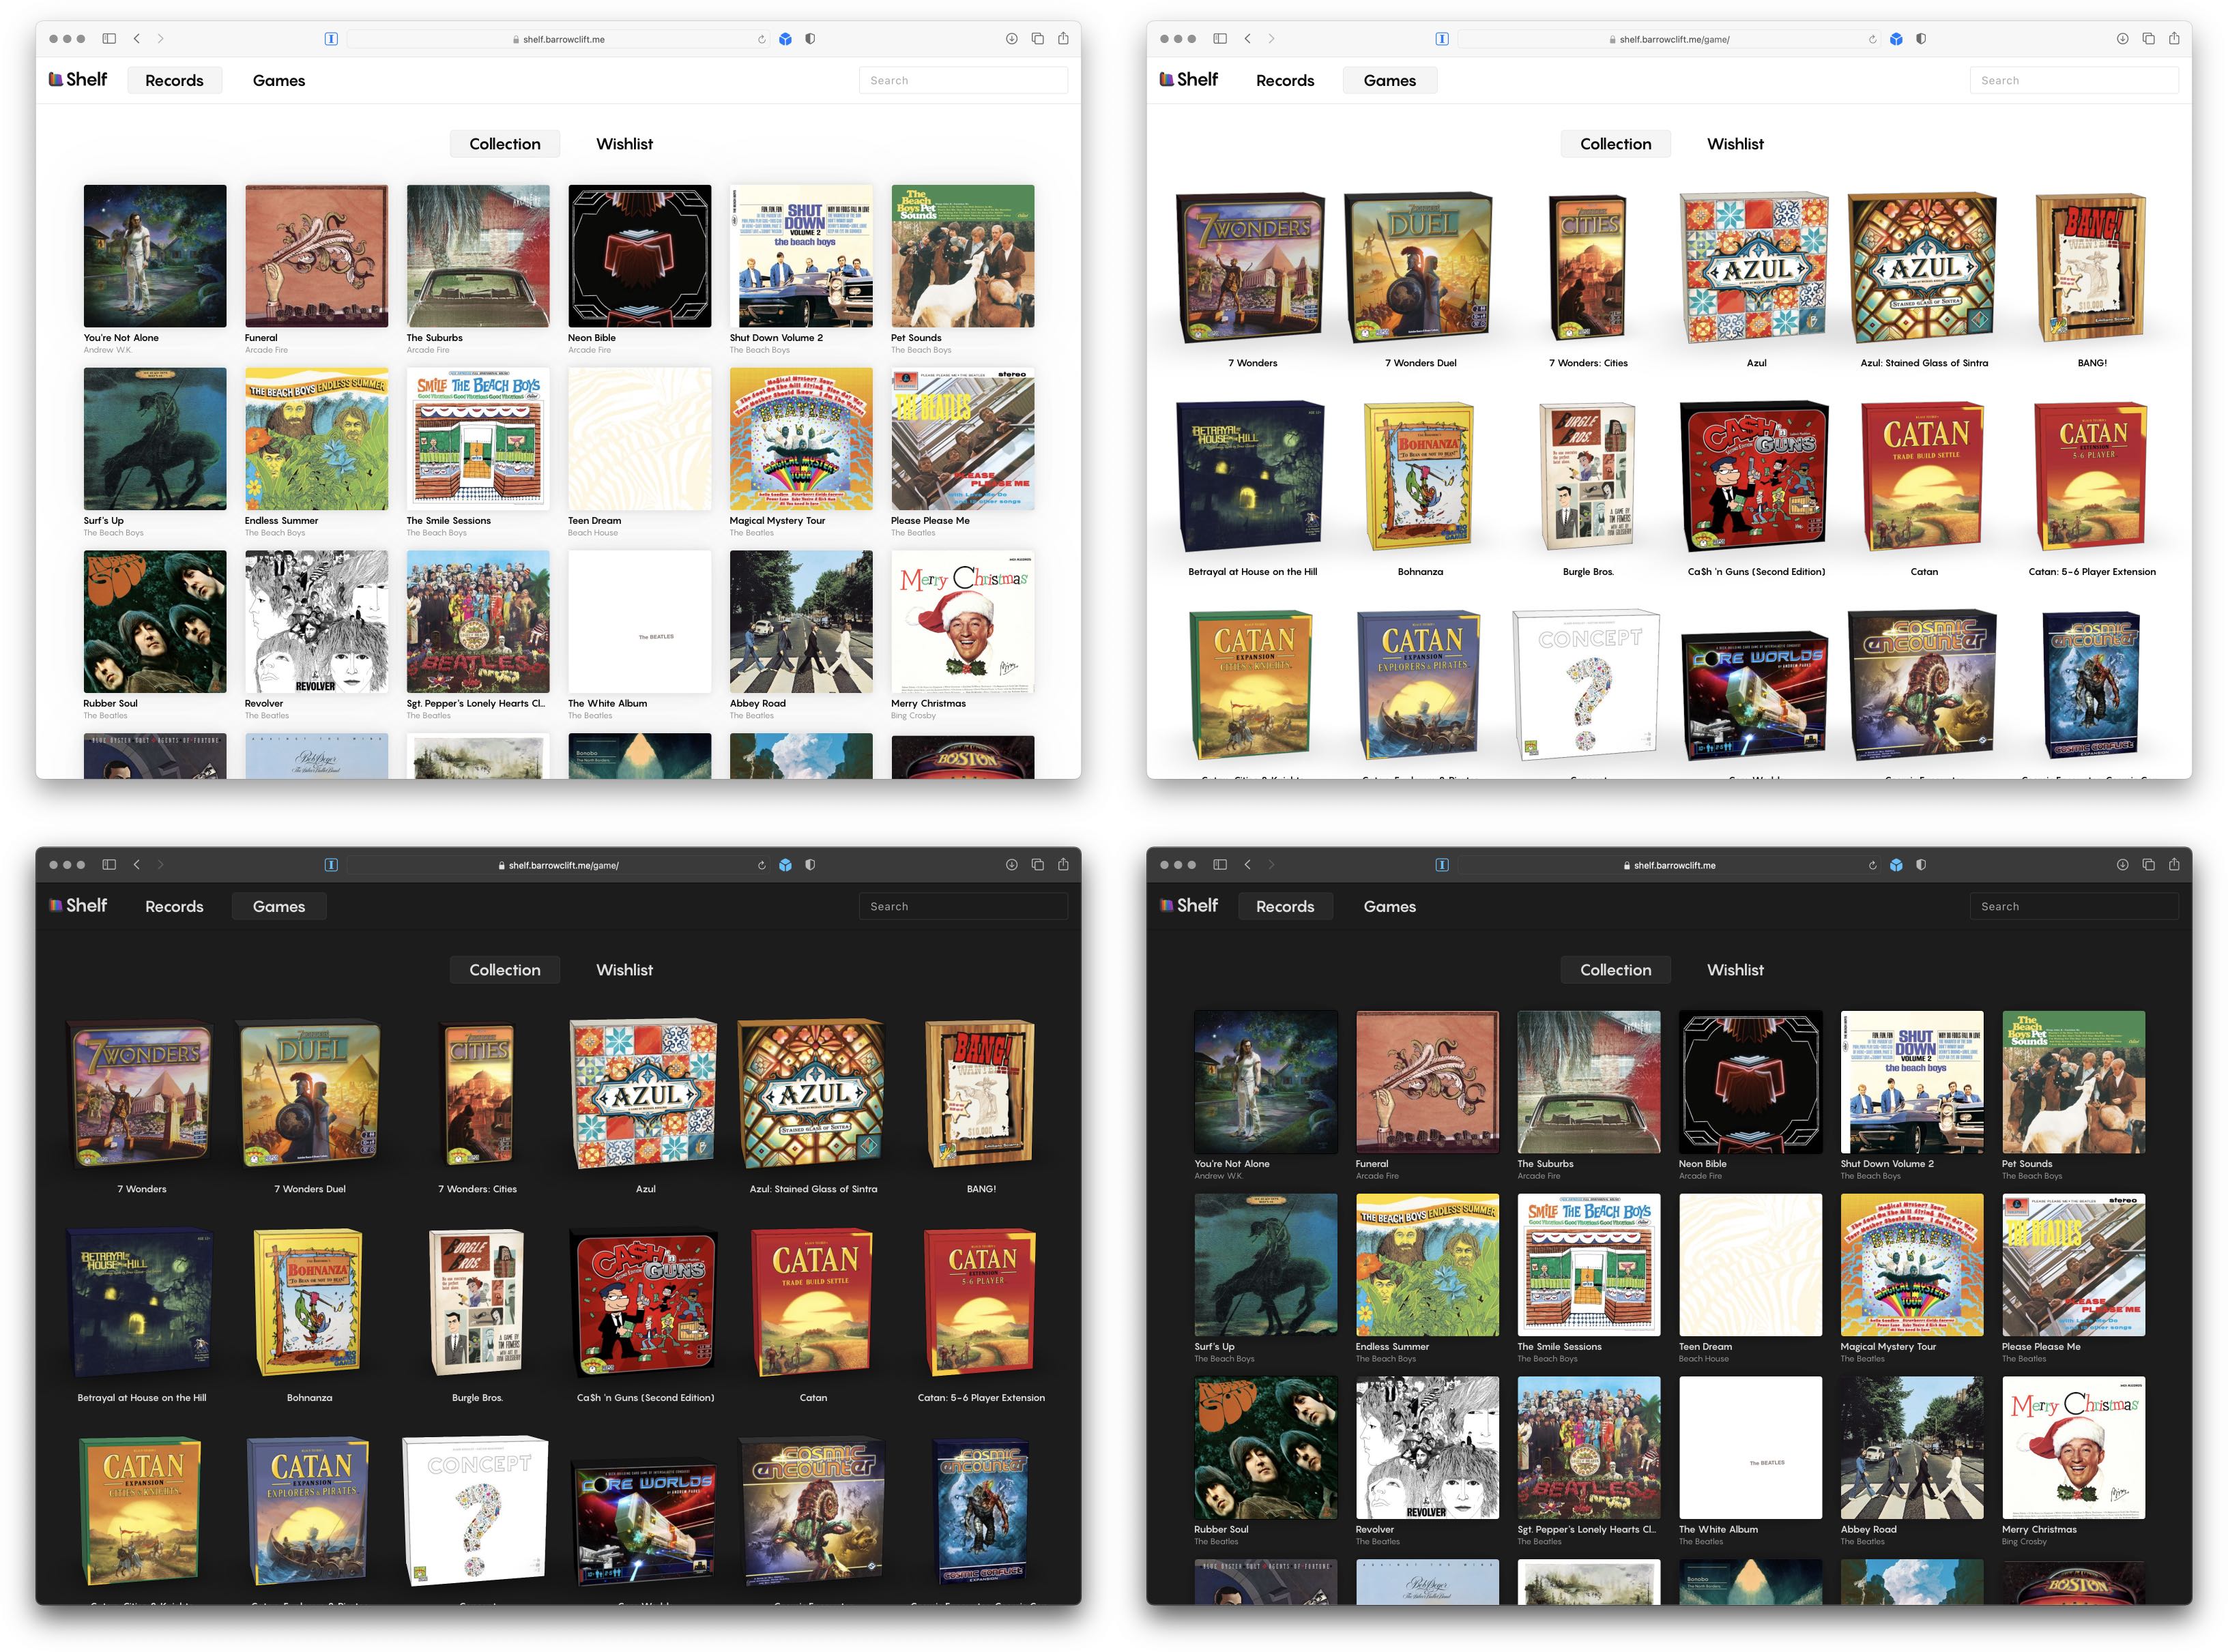
Task: Open the Abbey Road album thumbnail
Action: (x=800, y=622)
